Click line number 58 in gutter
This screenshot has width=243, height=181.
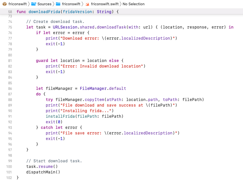[x=10, y=12]
